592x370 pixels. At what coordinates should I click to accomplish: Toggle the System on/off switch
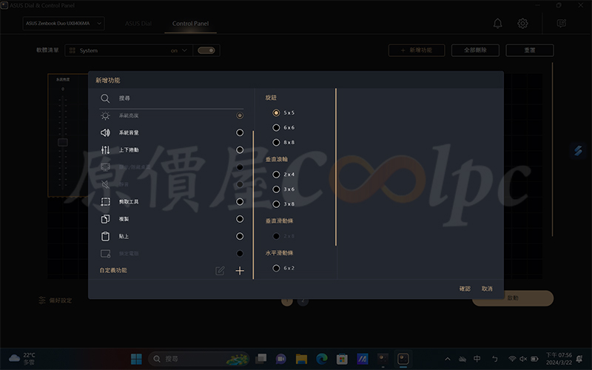206,50
